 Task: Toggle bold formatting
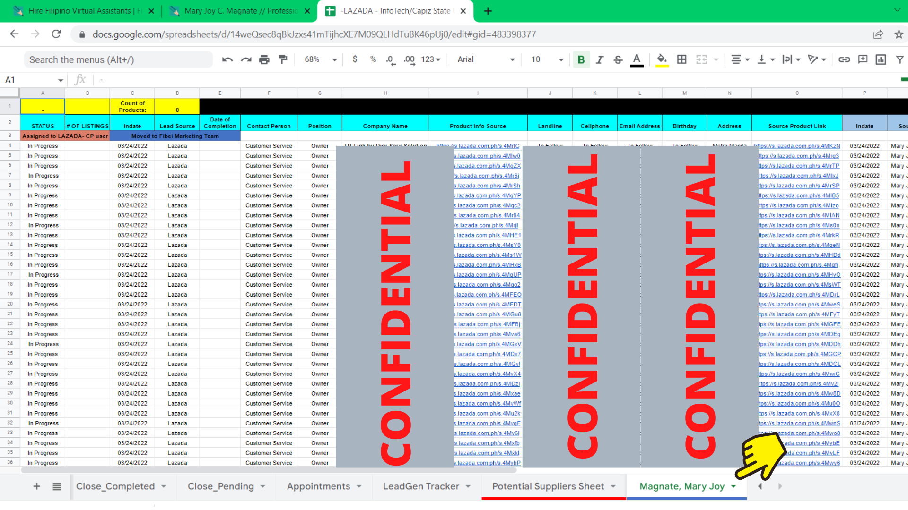(581, 59)
